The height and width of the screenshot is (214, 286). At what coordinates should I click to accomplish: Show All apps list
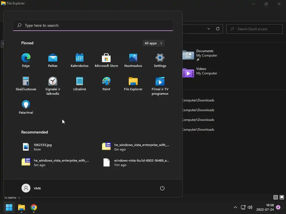pos(153,43)
